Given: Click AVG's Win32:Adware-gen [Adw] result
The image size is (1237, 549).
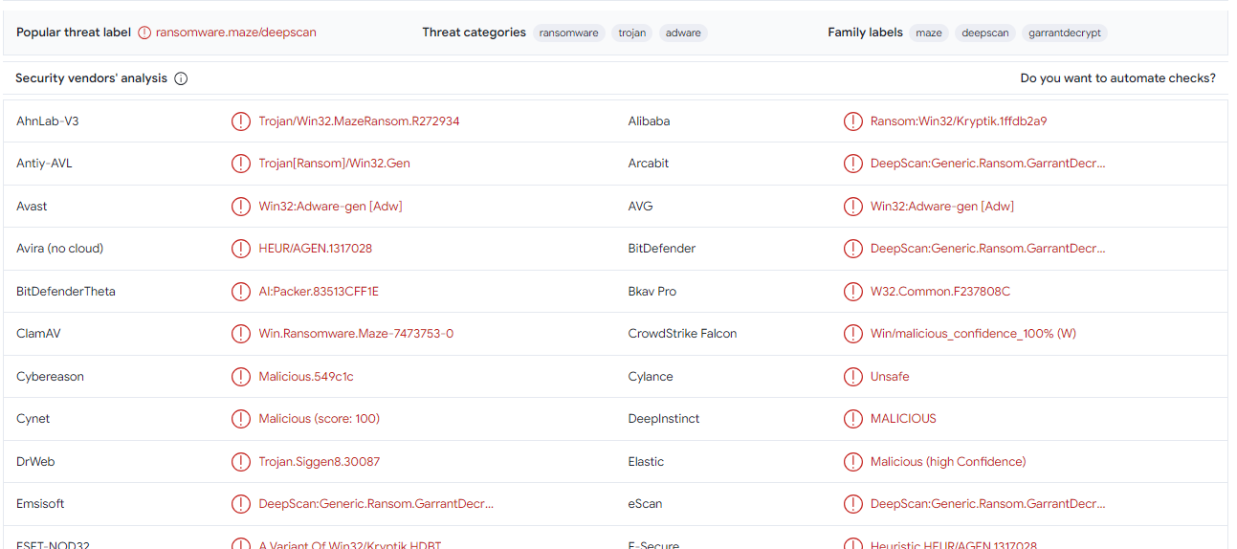Looking at the screenshot, I should (x=942, y=207).
